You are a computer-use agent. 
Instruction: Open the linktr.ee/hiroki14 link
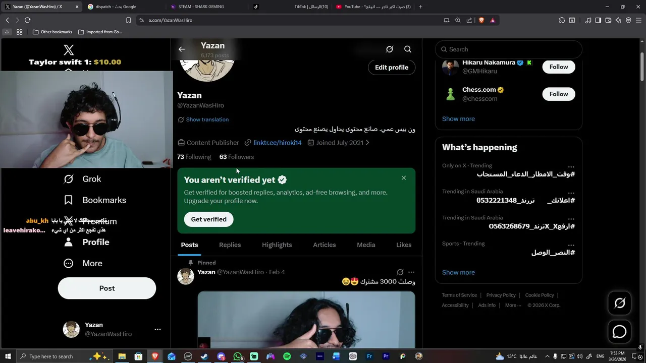click(278, 143)
